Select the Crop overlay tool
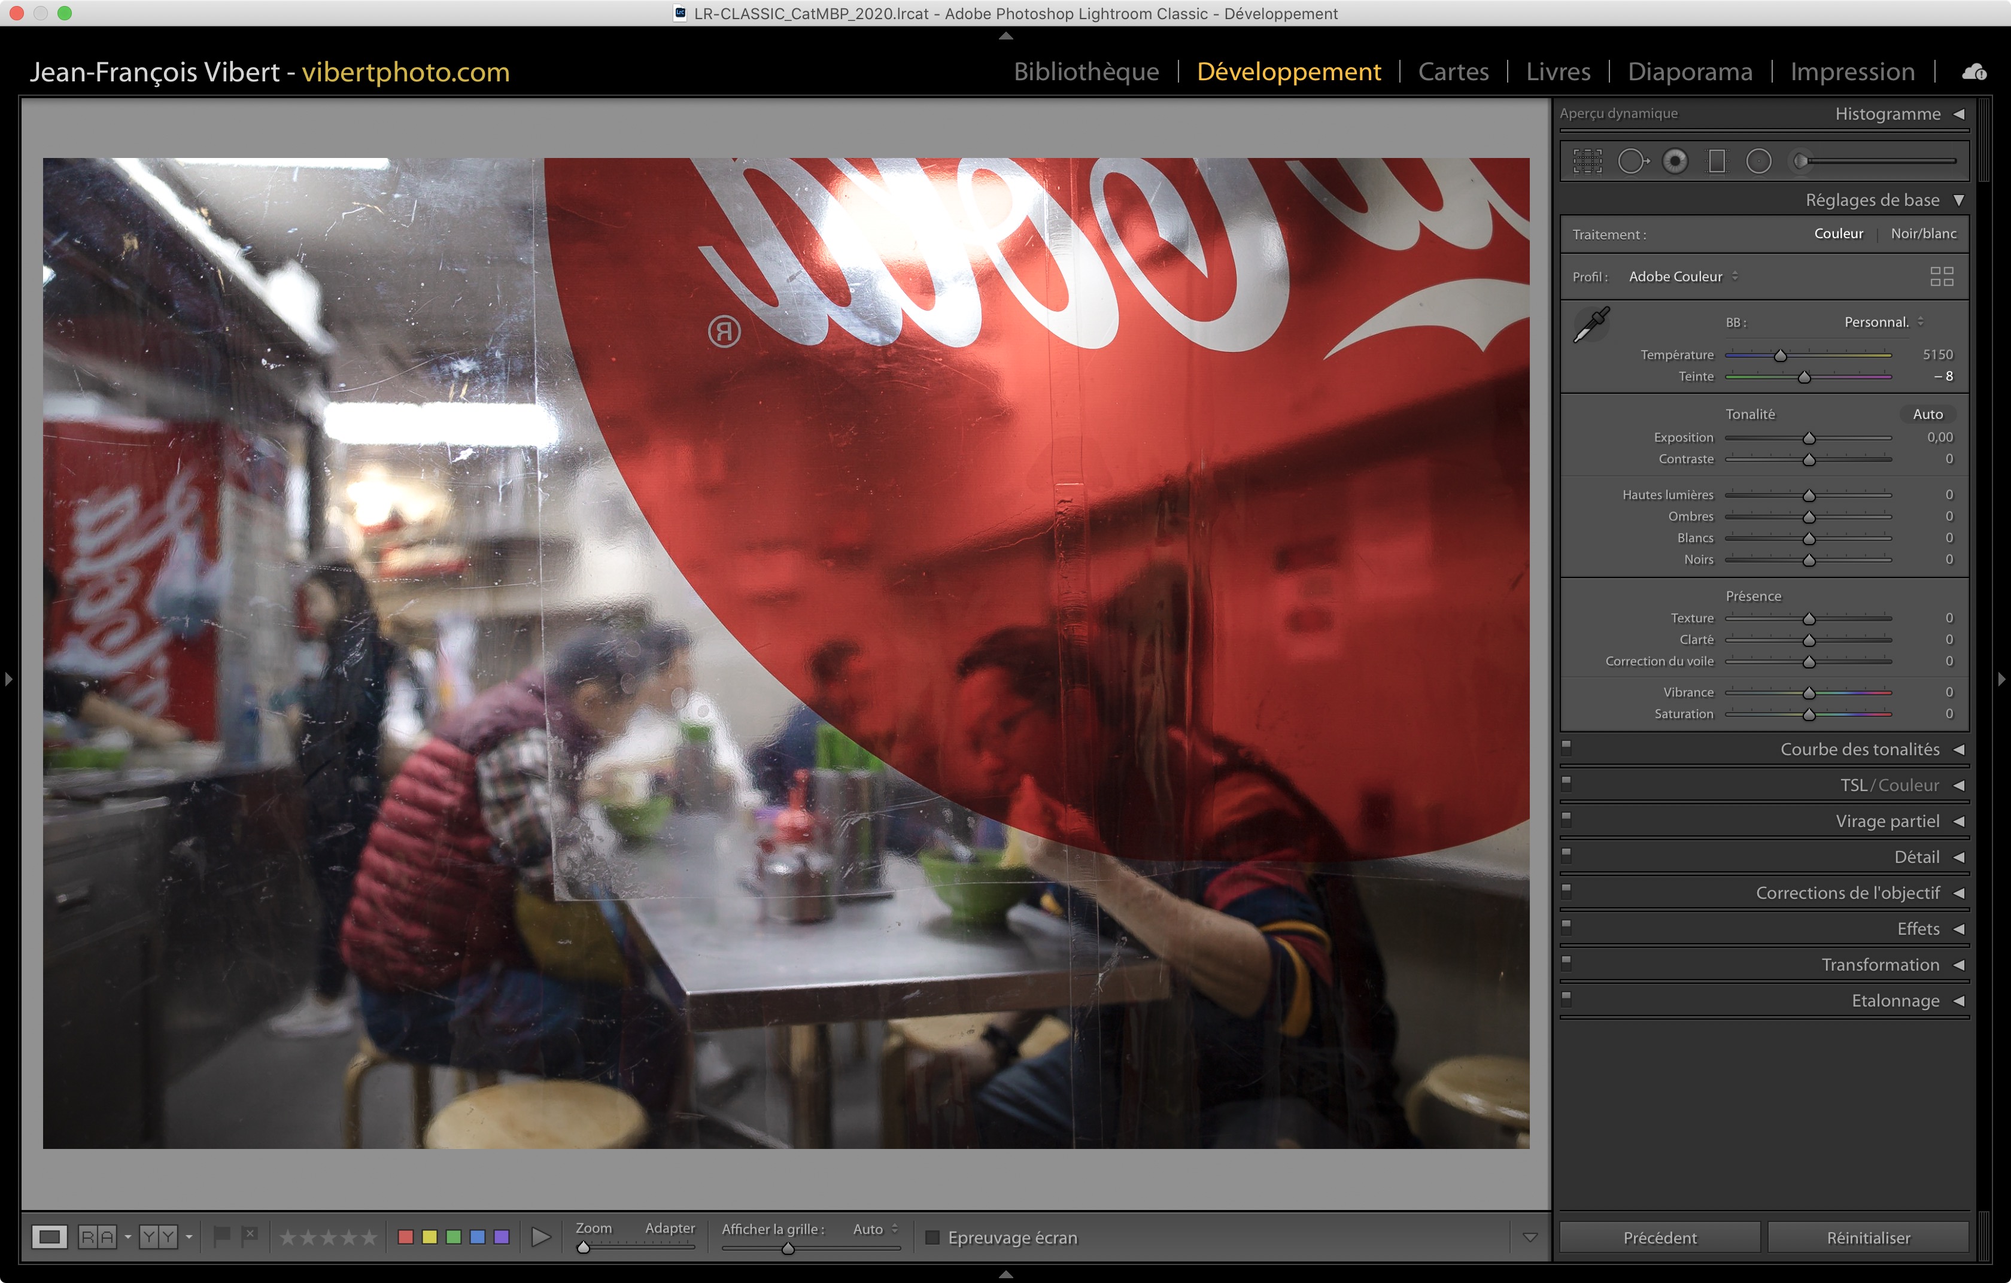2011x1283 pixels. 1588,161
